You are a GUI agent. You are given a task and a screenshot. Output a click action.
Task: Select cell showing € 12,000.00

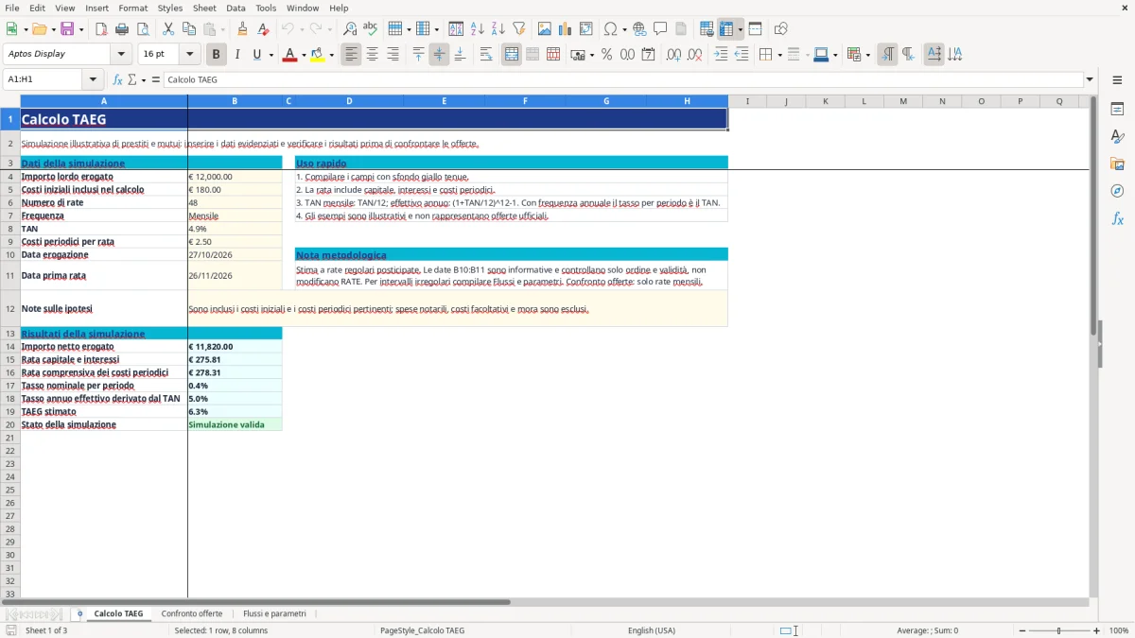pos(235,177)
